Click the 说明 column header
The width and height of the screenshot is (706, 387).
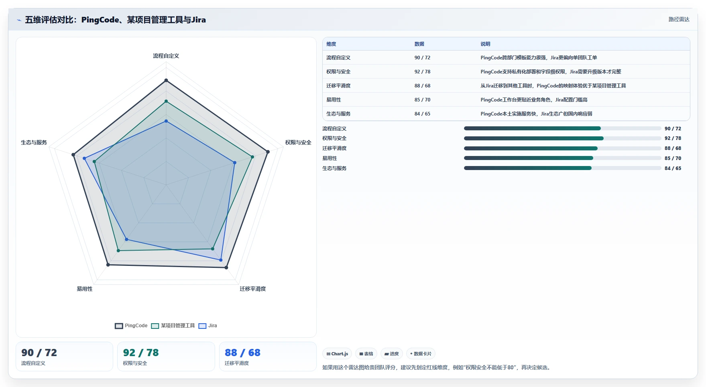coord(485,44)
